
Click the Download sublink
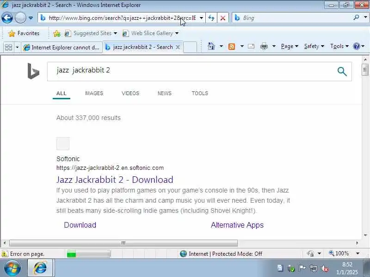(80, 225)
